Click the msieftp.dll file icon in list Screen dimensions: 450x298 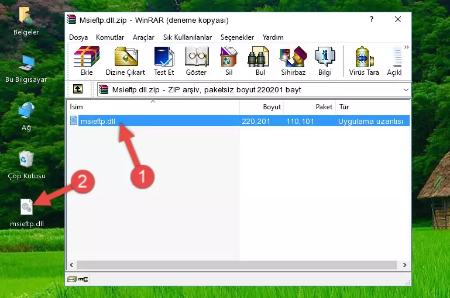pos(74,120)
